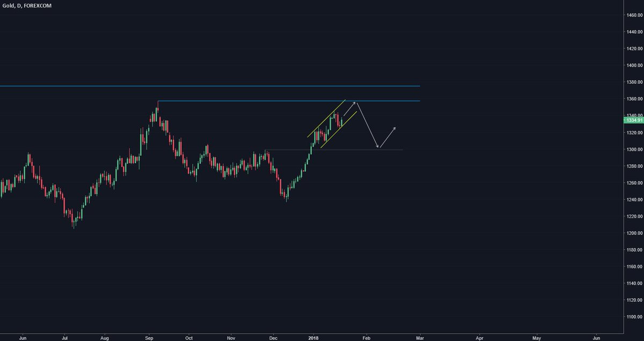Viewport: 644px width, 341px height.
Task: Click the 1260.00 price axis label
Action: tap(634, 183)
